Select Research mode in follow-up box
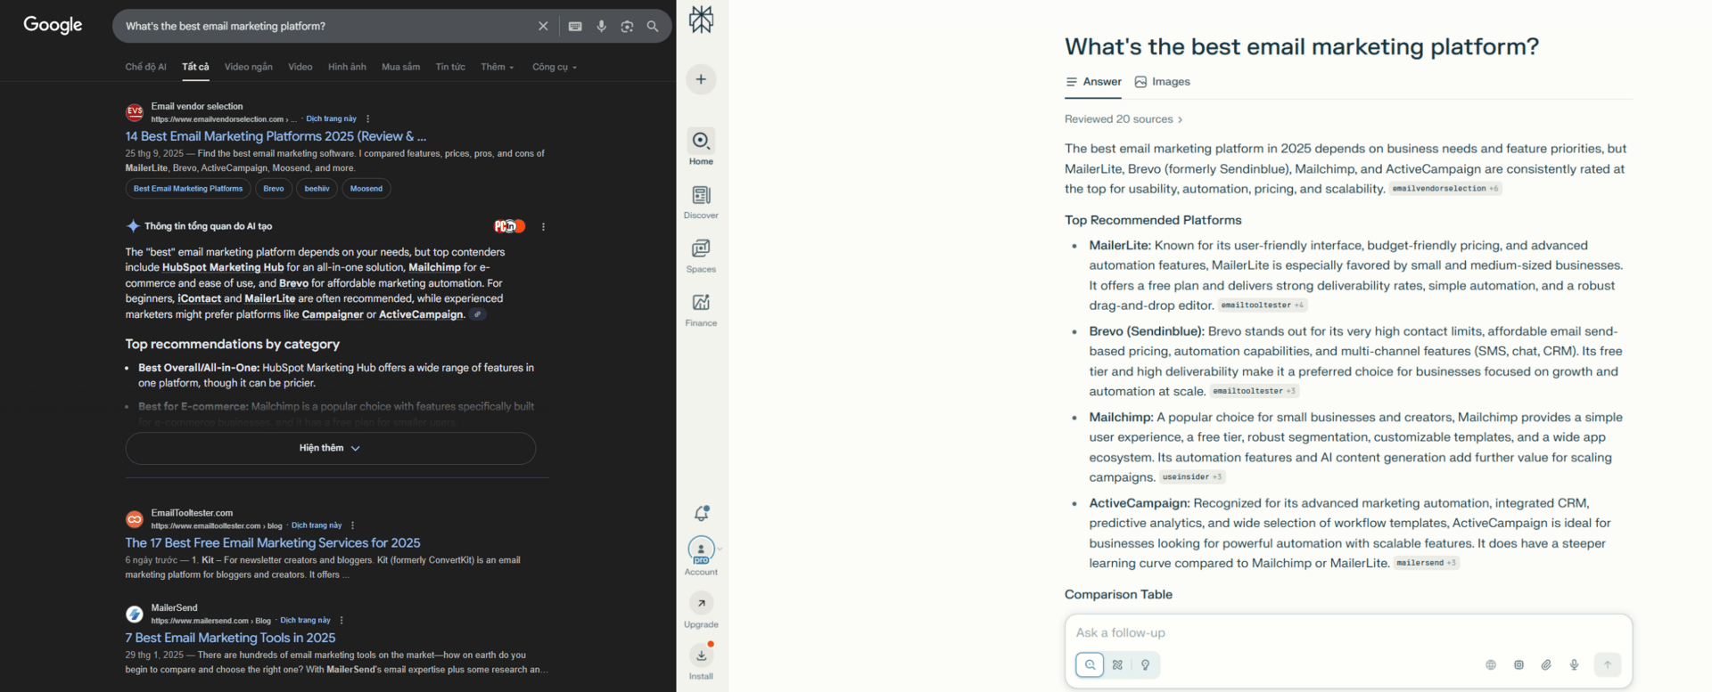 pos(1117,665)
